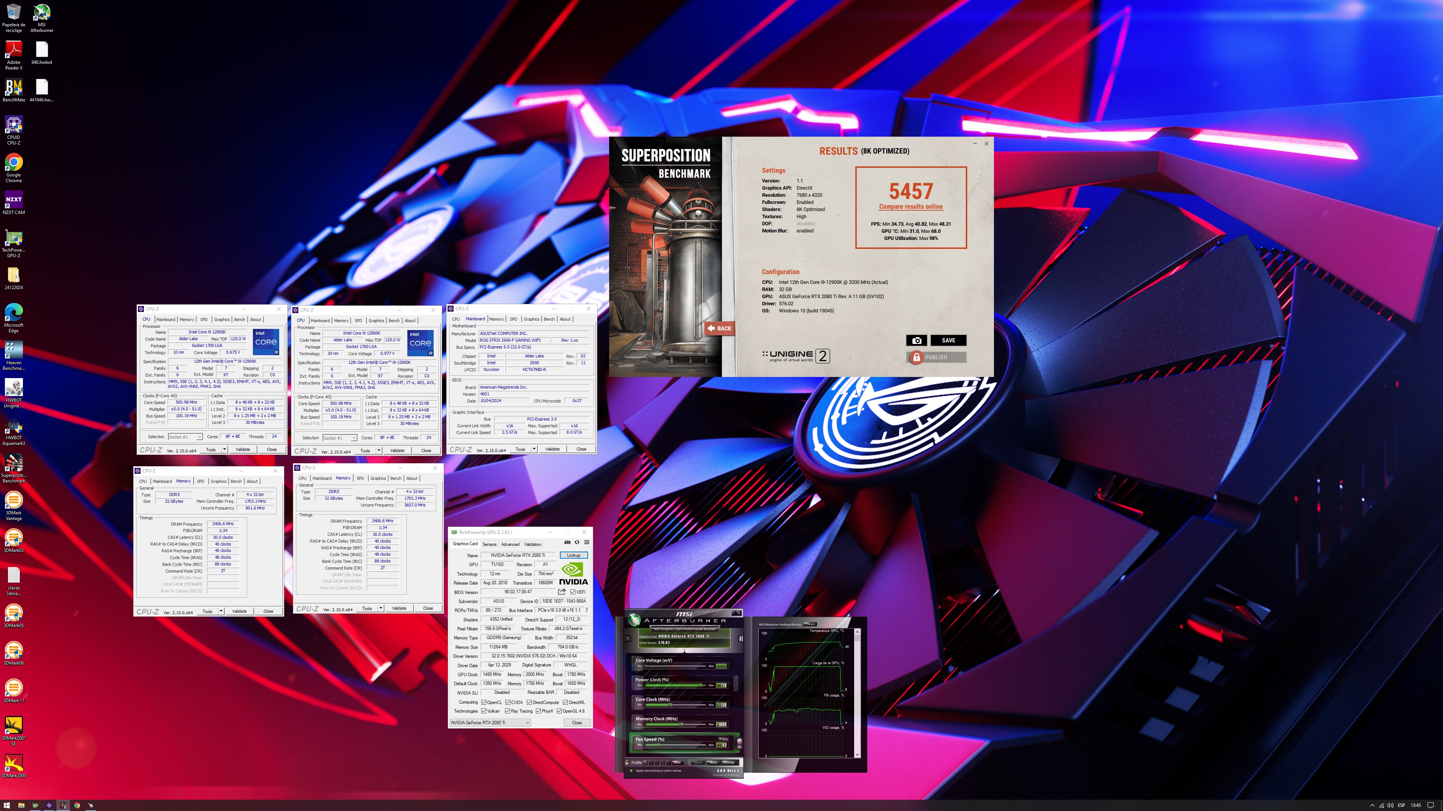Click the Afterburner fan user define icon
This screenshot has height=811, width=1443.
[740, 743]
